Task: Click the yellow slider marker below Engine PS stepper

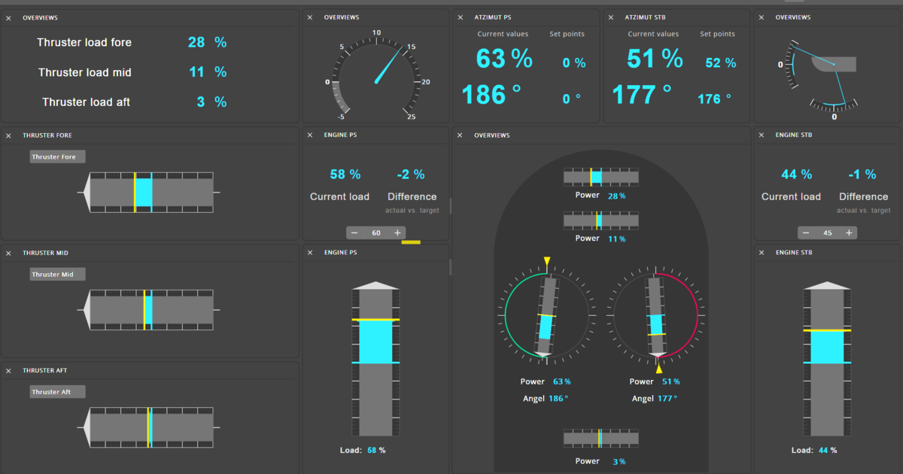Action: pyautogui.click(x=409, y=242)
